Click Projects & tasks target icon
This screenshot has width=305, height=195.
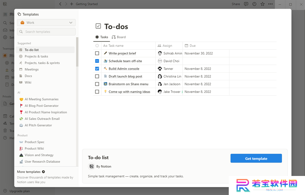pos(21,56)
